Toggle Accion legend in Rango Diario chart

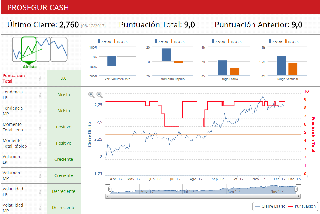[218, 42]
